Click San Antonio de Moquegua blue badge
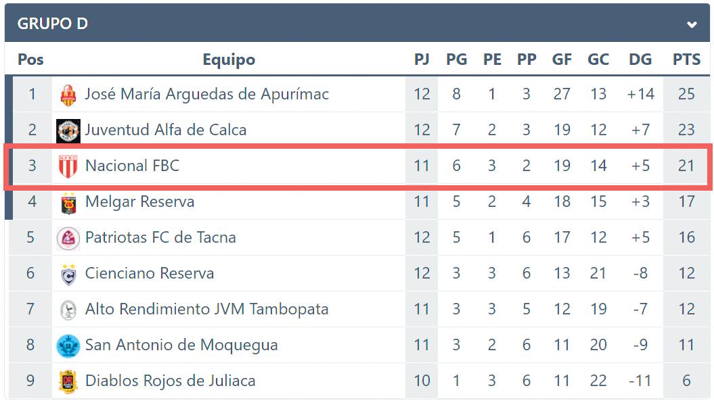 pos(68,346)
